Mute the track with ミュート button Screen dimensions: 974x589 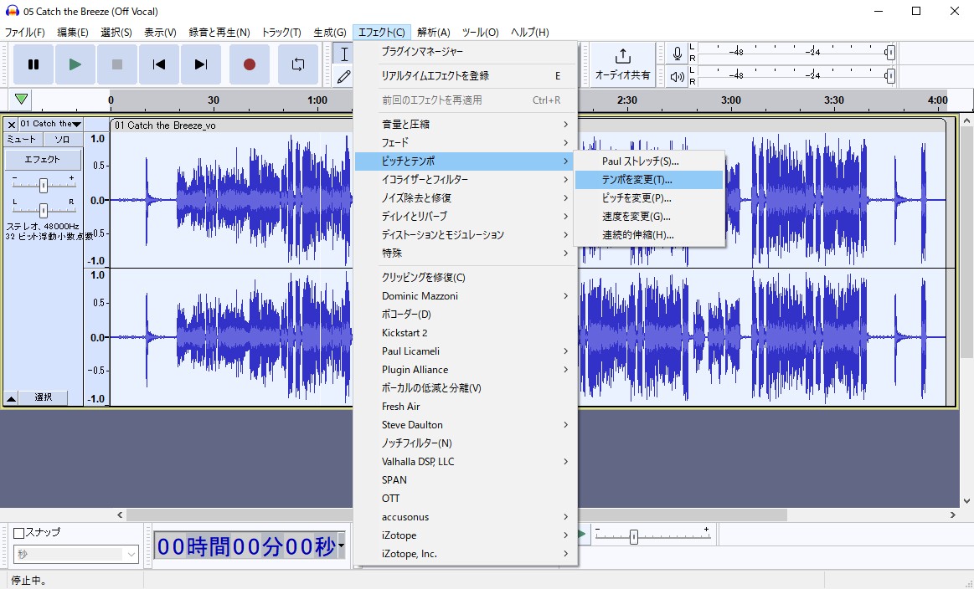[23, 140]
